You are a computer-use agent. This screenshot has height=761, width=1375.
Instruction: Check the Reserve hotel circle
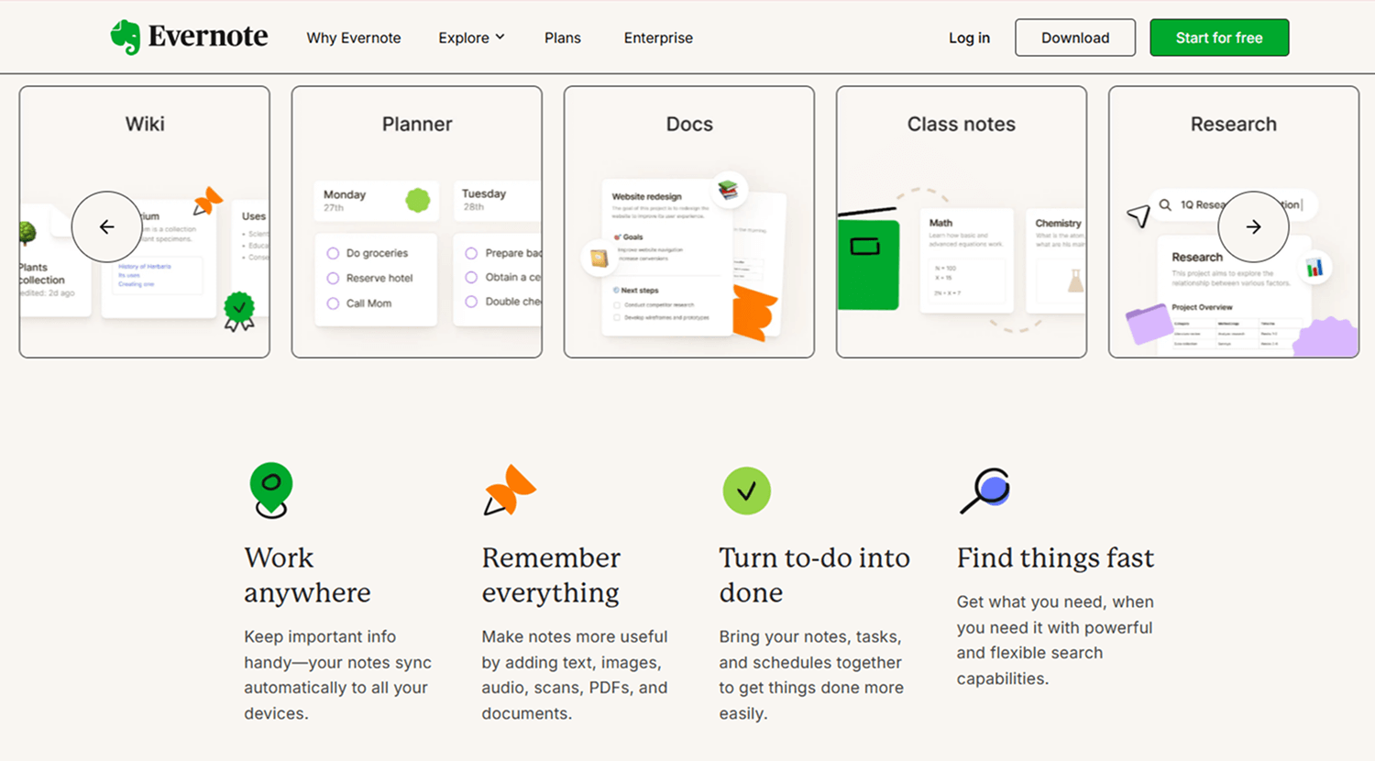pyautogui.click(x=333, y=278)
